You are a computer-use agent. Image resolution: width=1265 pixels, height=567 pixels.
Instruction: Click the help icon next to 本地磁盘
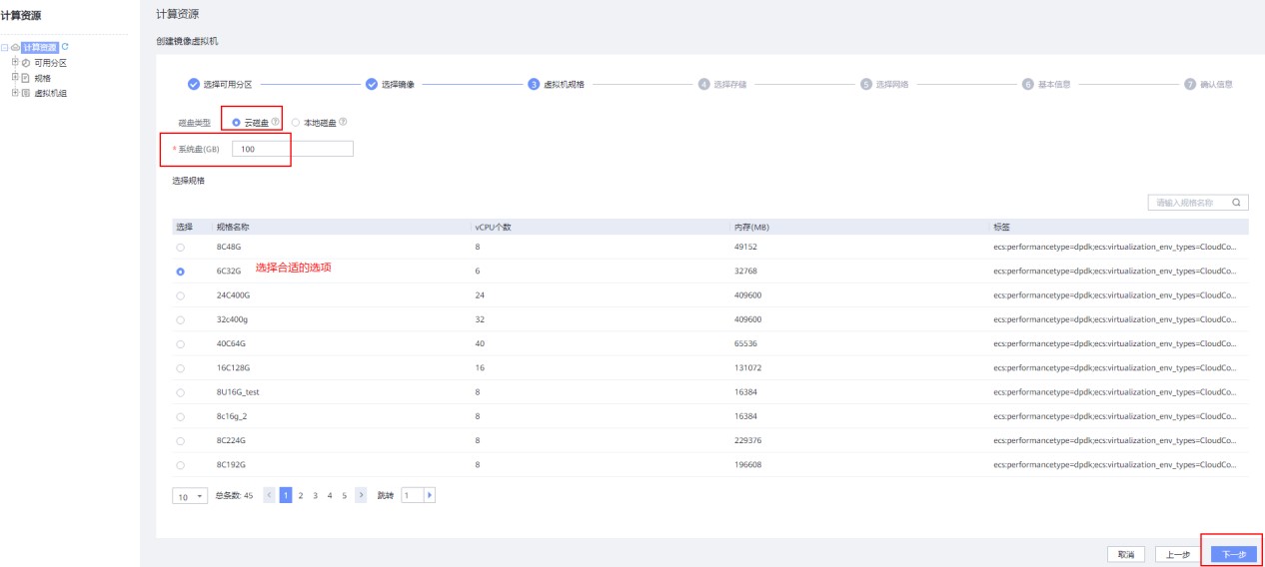[x=343, y=122]
